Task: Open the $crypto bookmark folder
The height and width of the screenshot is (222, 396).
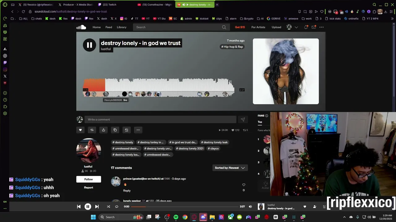Action: 247,18
